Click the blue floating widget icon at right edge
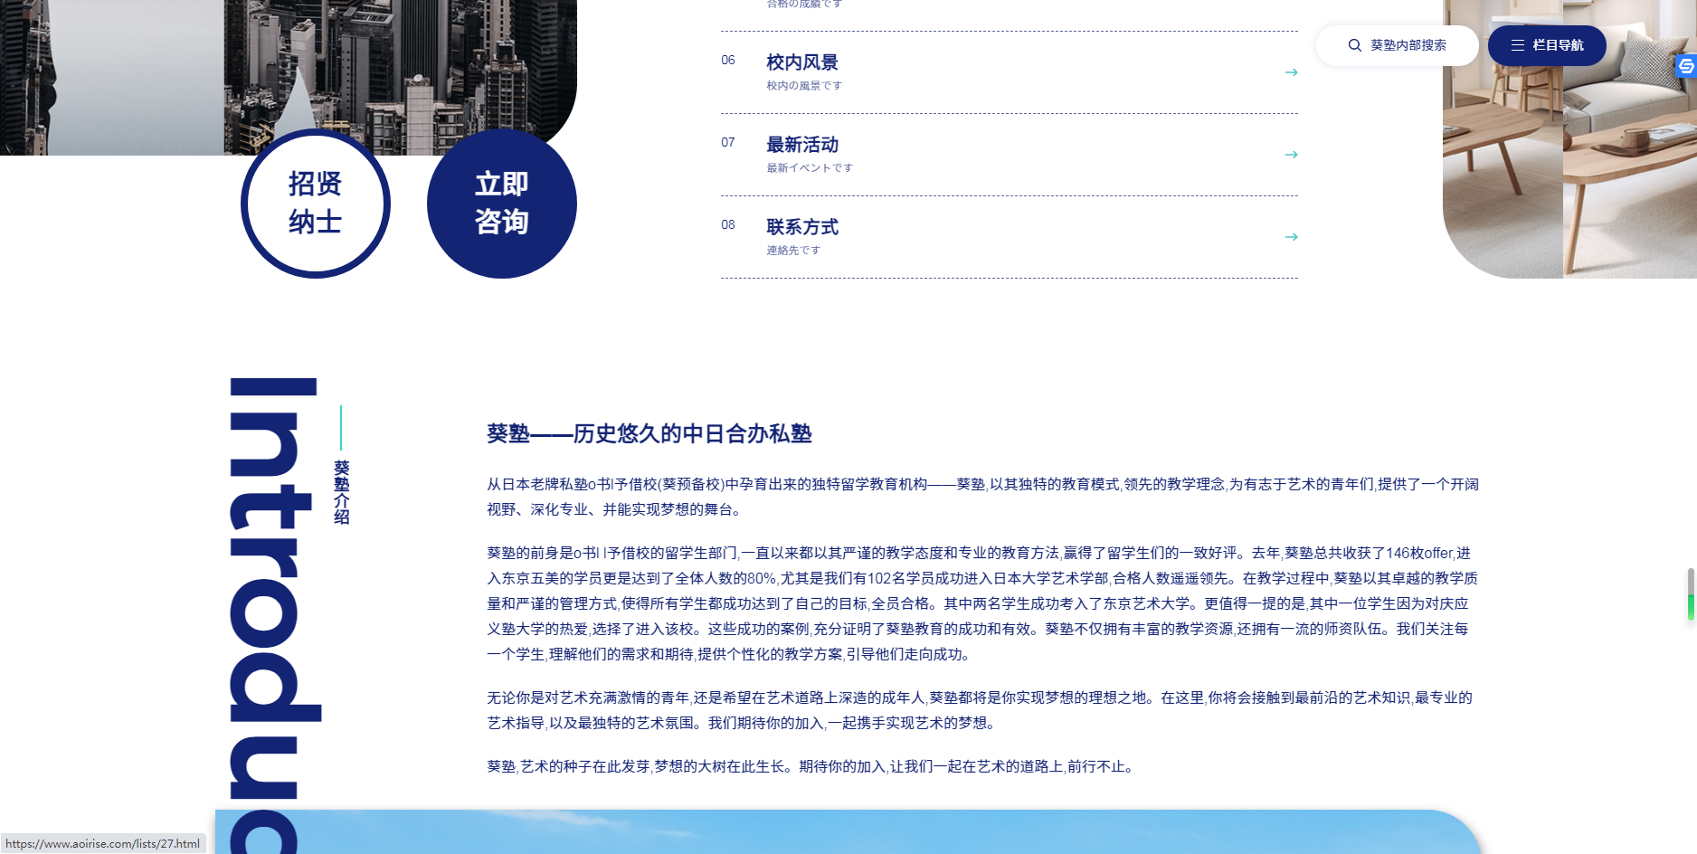This screenshot has height=854, width=1697. click(x=1686, y=66)
